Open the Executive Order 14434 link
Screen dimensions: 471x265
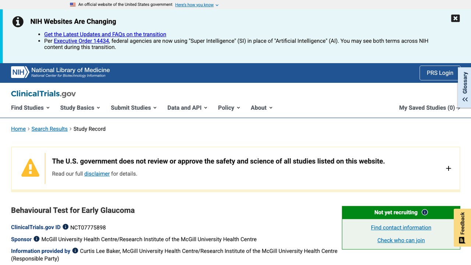pos(81,41)
